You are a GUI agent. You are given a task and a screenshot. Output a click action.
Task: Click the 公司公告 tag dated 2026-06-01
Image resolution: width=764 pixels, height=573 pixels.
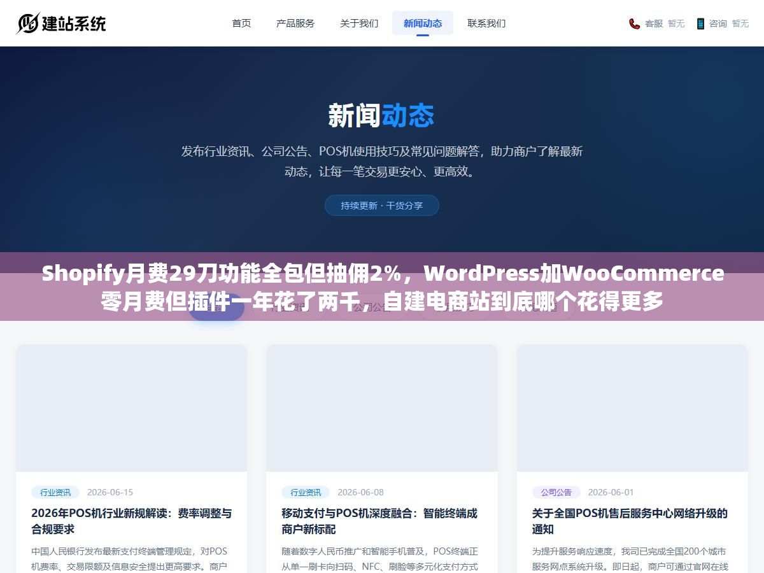click(x=556, y=492)
